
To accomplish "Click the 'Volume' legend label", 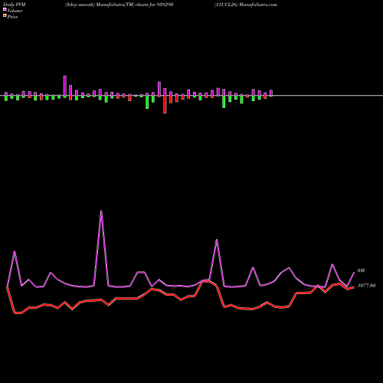I will tap(15, 11).
